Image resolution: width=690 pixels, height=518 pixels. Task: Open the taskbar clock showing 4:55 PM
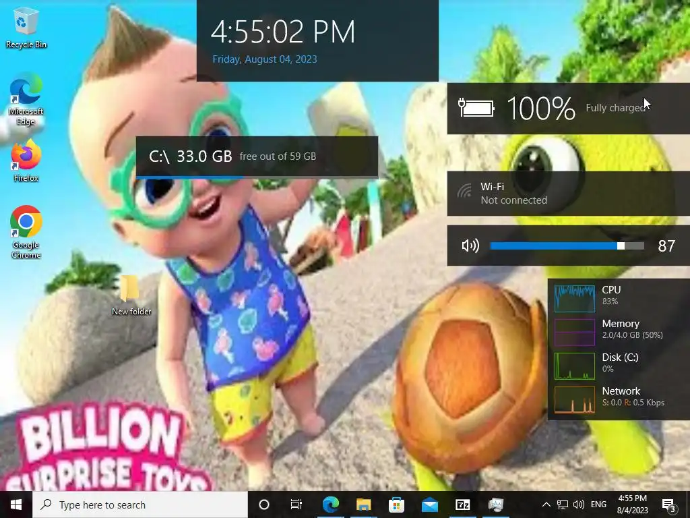tap(632, 505)
